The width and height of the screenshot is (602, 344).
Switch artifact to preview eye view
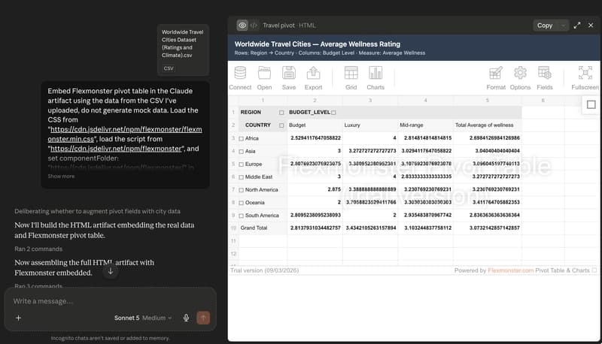(x=242, y=26)
